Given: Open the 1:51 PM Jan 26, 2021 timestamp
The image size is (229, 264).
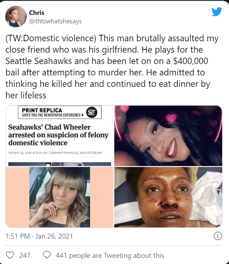Looking at the screenshot, I should click(39, 236).
